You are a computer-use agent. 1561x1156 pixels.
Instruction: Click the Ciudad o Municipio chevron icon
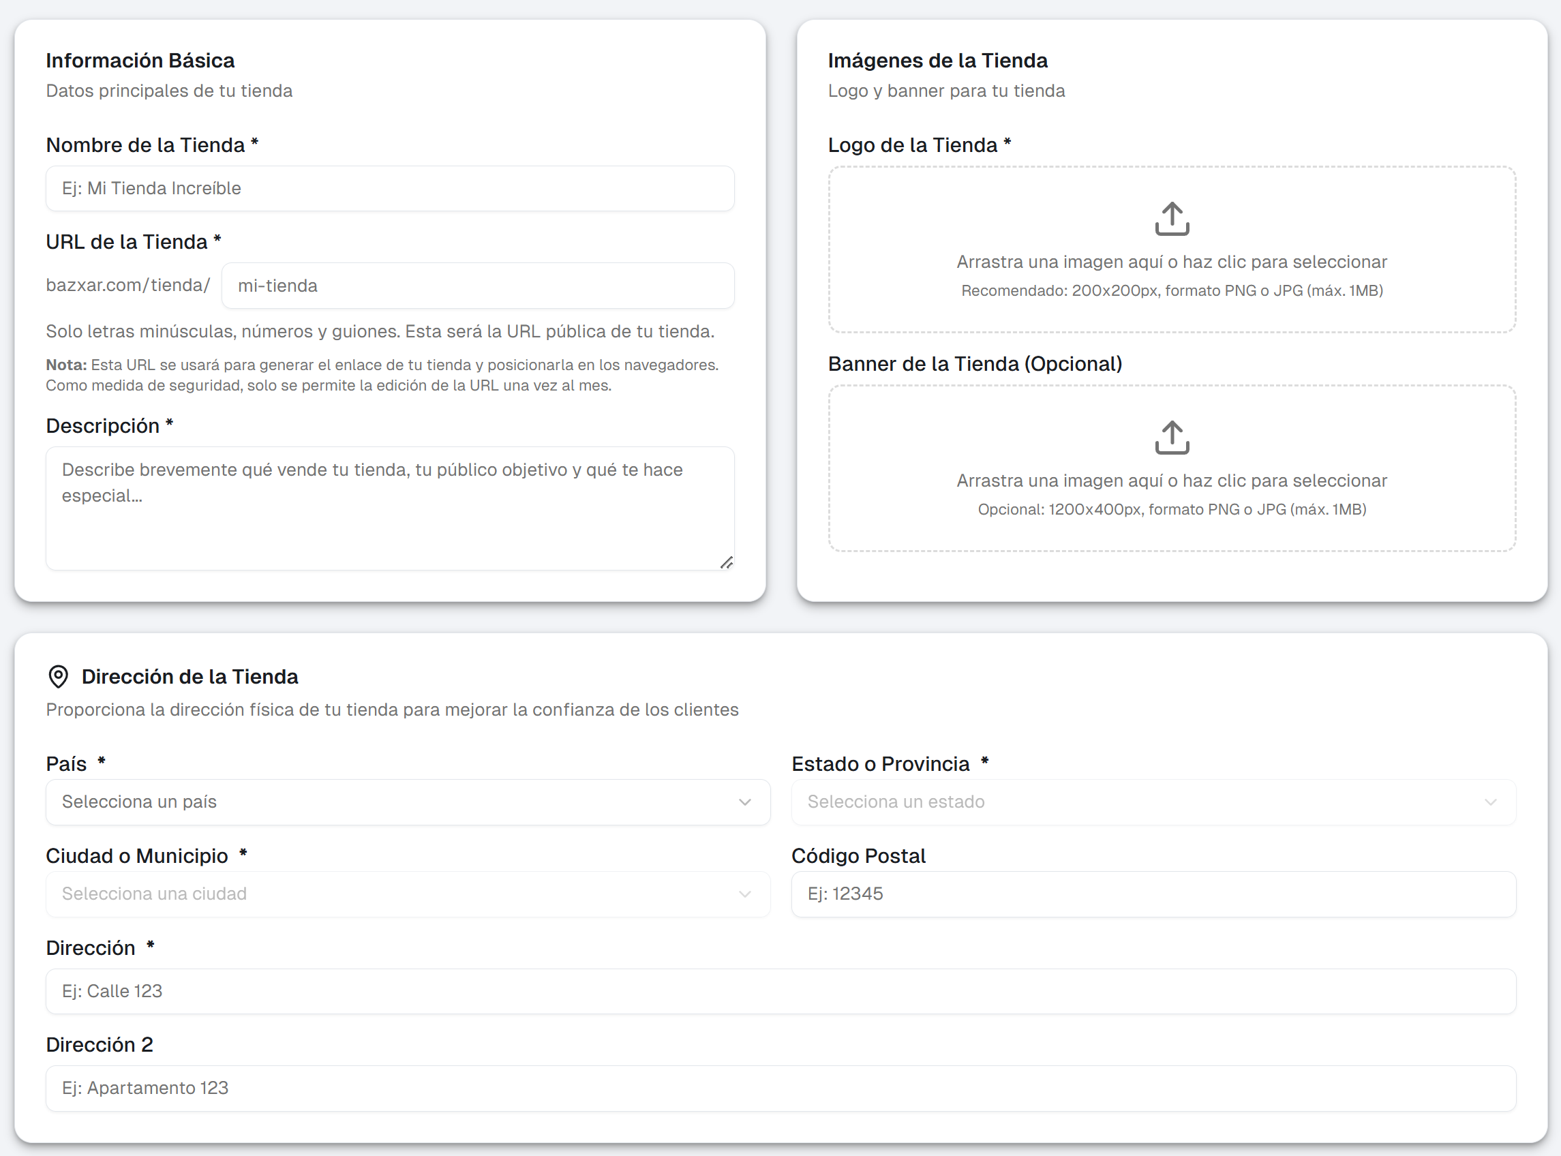click(744, 894)
